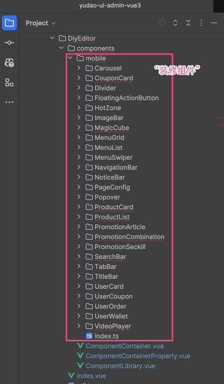Open Project panel options menu
This screenshot has width=224, height=384.
tap(201, 23)
